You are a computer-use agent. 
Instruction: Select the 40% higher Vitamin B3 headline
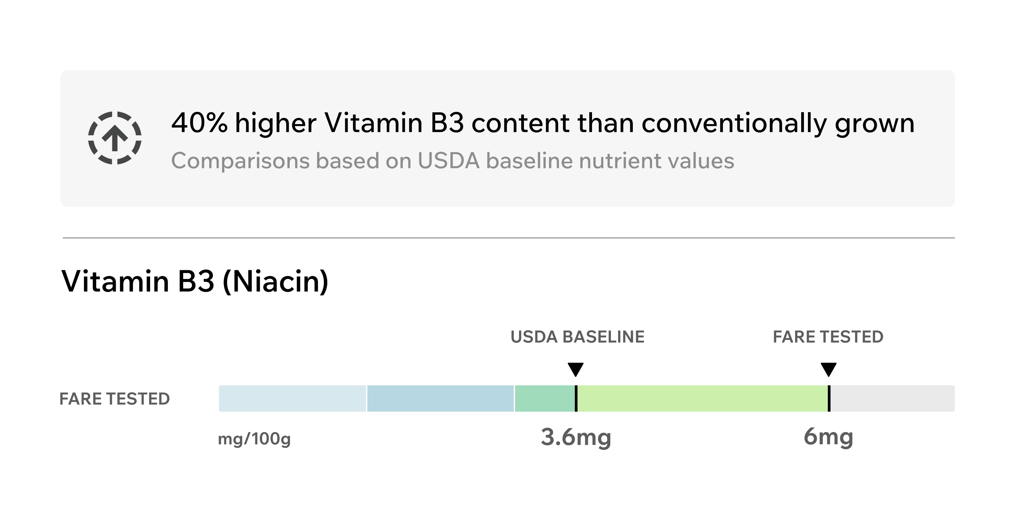click(542, 123)
